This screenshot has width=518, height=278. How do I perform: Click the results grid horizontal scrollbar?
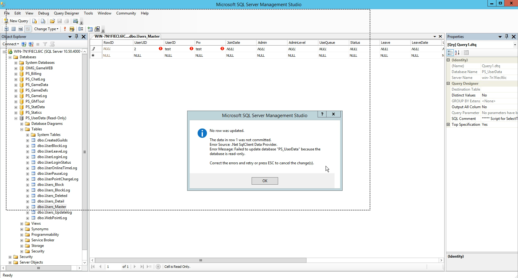pyautogui.click(x=200, y=260)
